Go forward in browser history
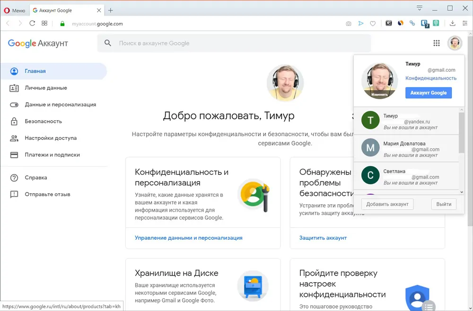473x311 pixels. [x=20, y=24]
